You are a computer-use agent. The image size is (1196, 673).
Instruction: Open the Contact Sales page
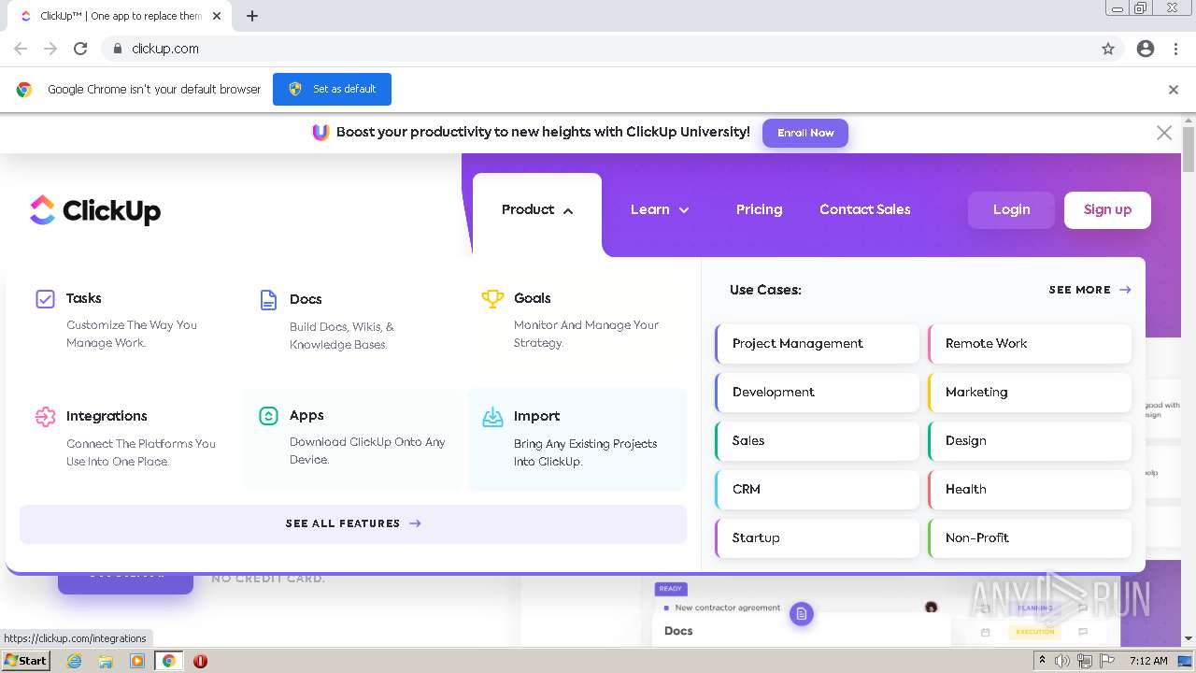point(865,210)
